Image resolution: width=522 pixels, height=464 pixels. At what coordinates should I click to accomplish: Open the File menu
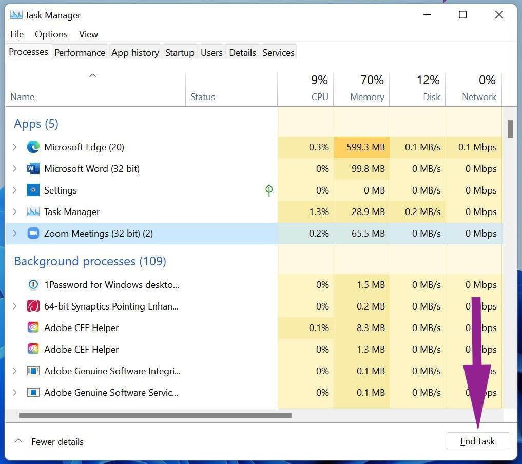click(x=17, y=34)
